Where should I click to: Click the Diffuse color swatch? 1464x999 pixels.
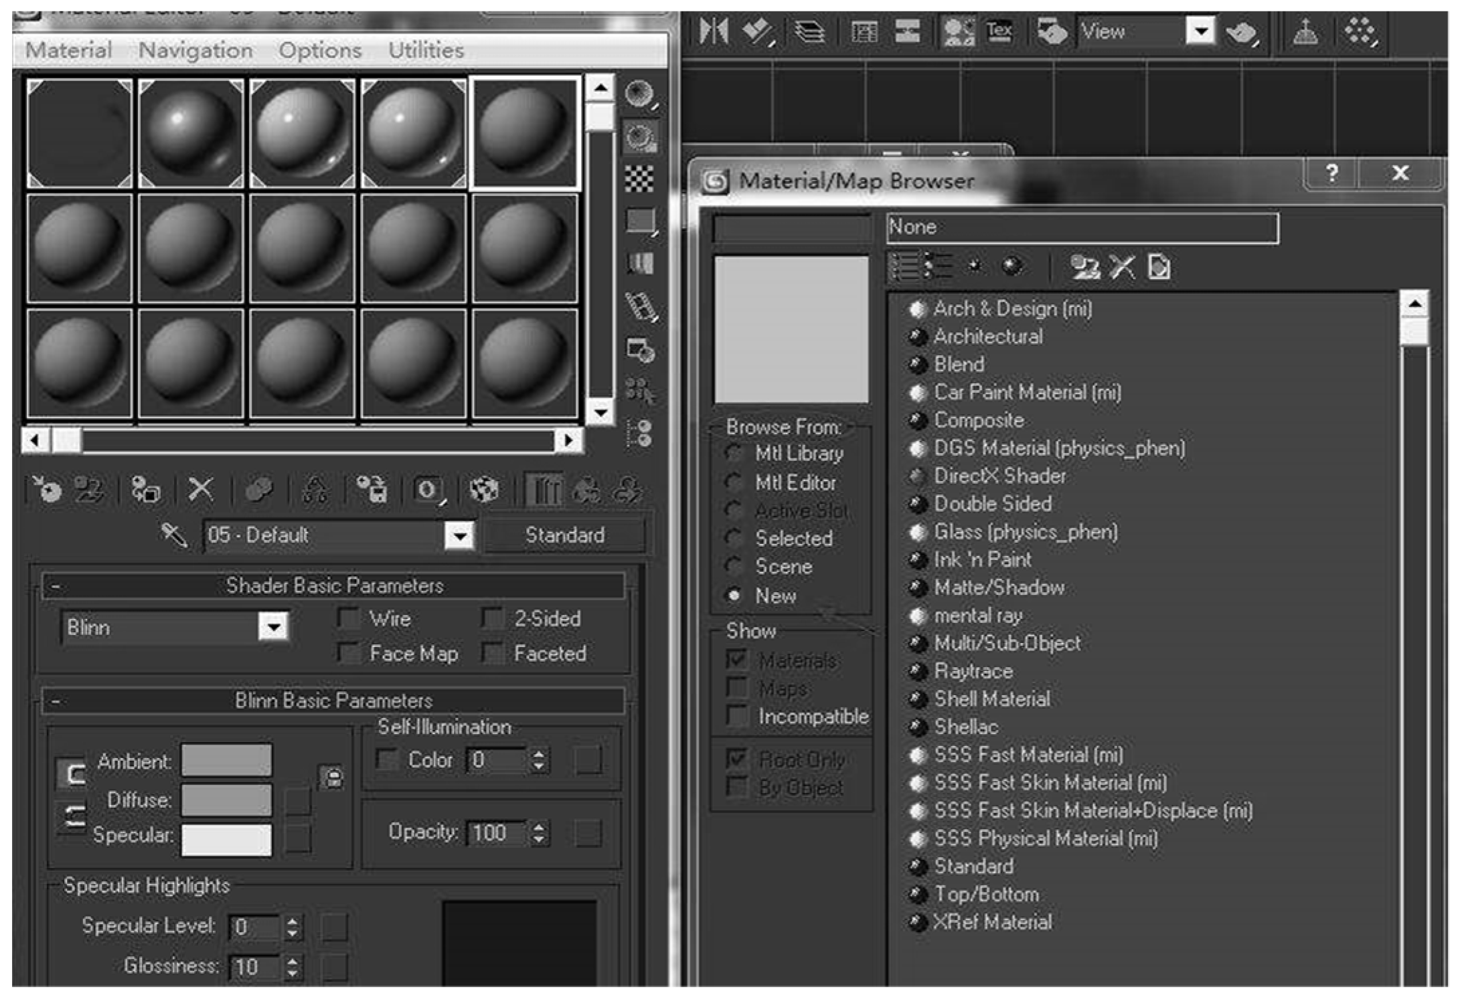click(226, 800)
